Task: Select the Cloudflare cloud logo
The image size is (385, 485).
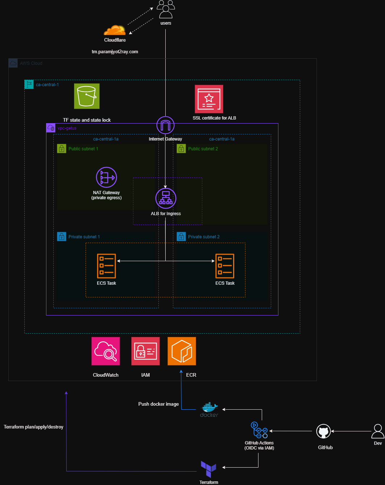Action: (115, 30)
